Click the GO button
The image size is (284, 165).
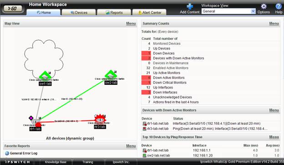(13, 9)
